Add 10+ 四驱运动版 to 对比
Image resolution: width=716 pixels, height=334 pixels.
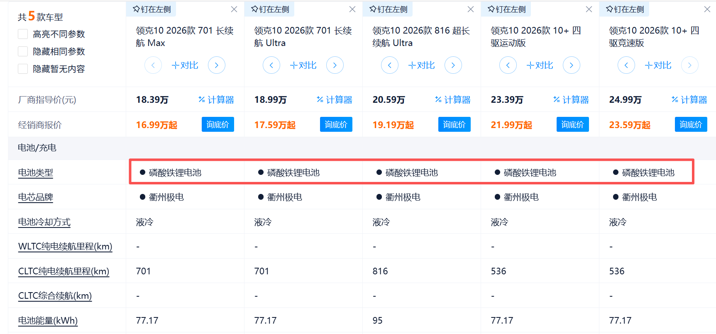click(540, 65)
